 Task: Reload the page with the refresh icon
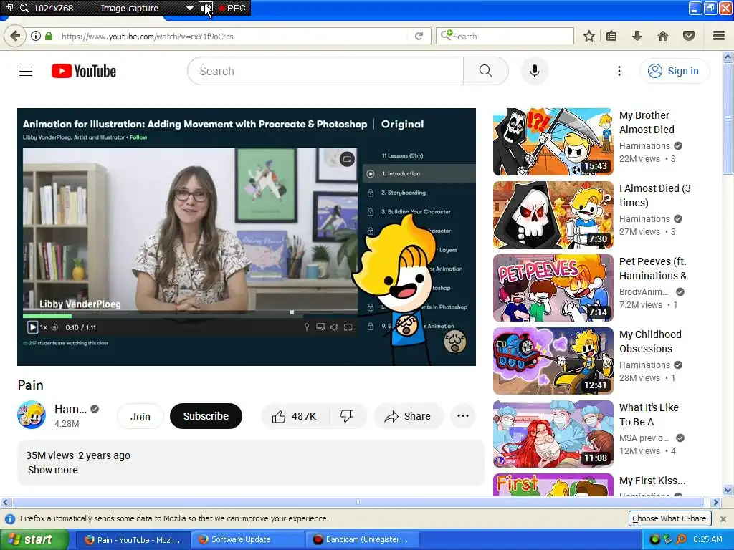pyautogui.click(x=419, y=36)
